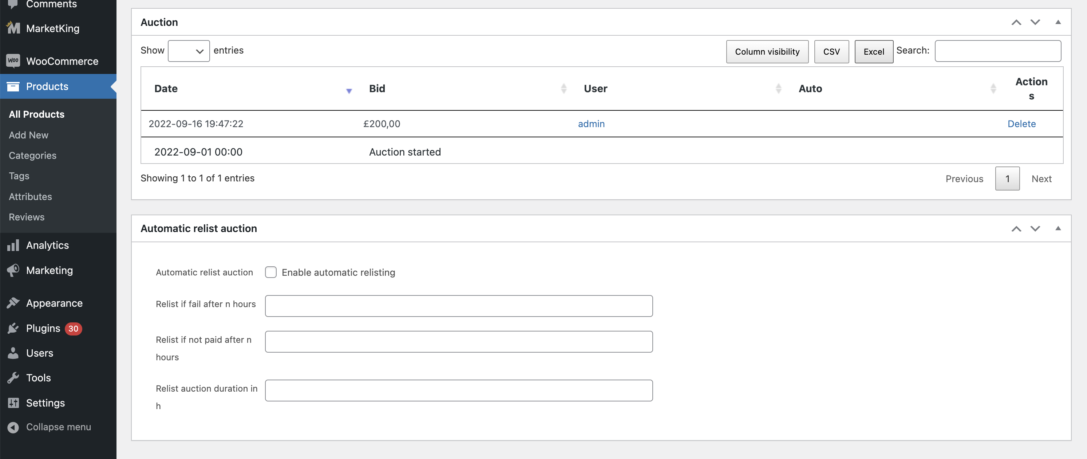The width and height of the screenshot is (1087, 459).
Task: Go to Attributes in Products menu
Action: pyautogui.click(x=30, y=196)
